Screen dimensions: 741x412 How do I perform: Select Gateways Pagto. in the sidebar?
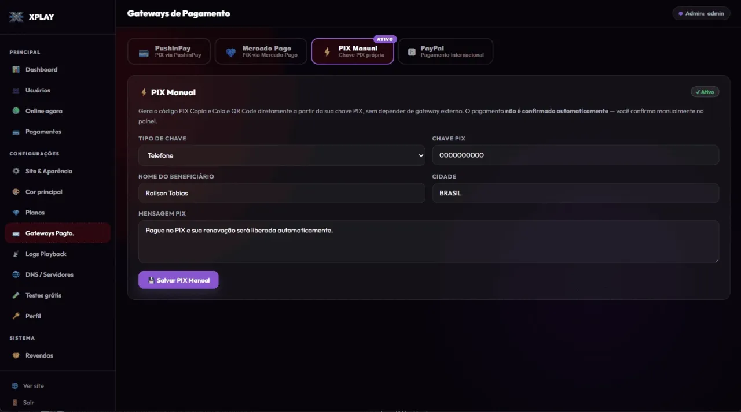coord(57,233)
